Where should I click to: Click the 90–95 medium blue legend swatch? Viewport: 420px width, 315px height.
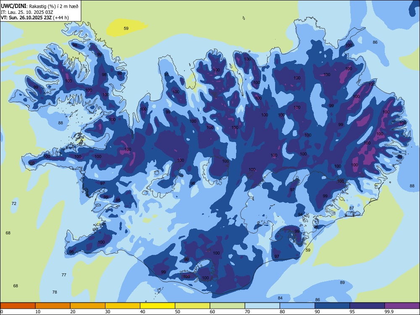332,306
